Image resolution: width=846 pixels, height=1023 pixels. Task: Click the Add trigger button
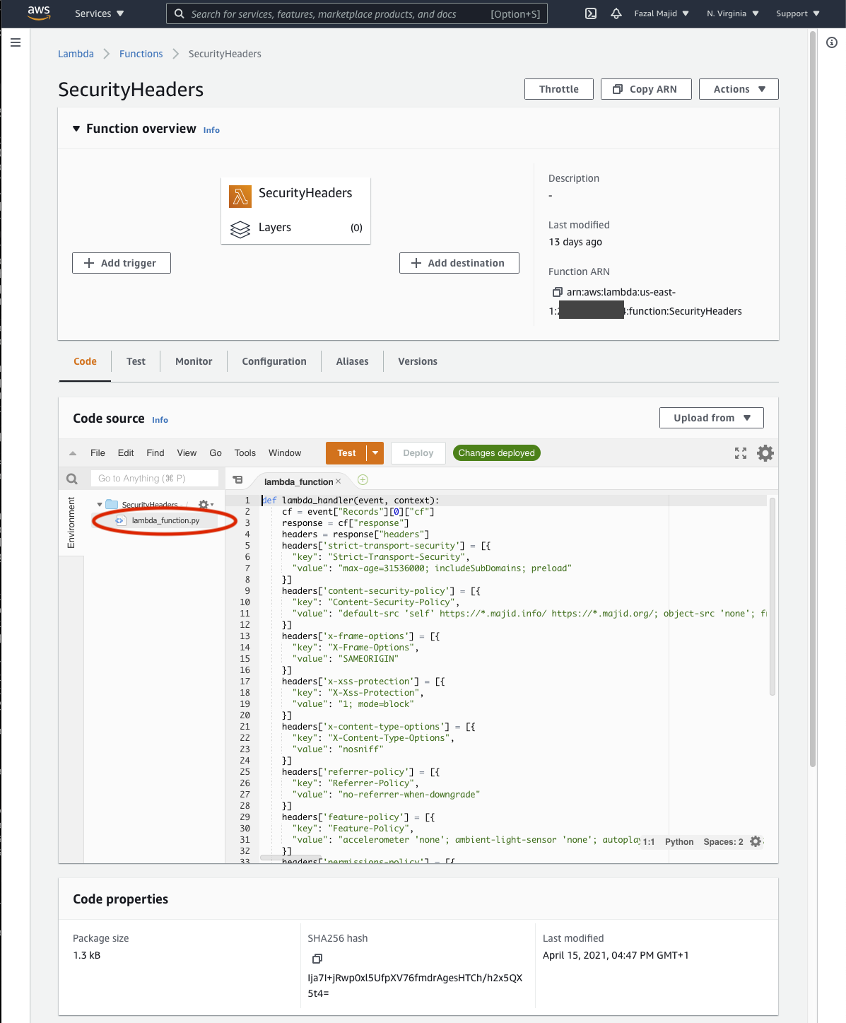122,263
